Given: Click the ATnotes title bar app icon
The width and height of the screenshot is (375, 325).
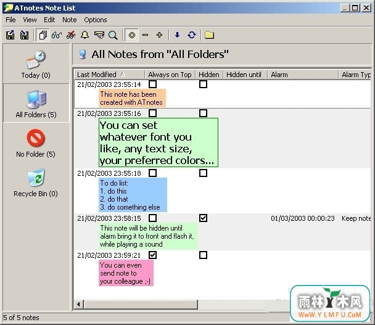Looking at the screenshot, I should point(8,8).
